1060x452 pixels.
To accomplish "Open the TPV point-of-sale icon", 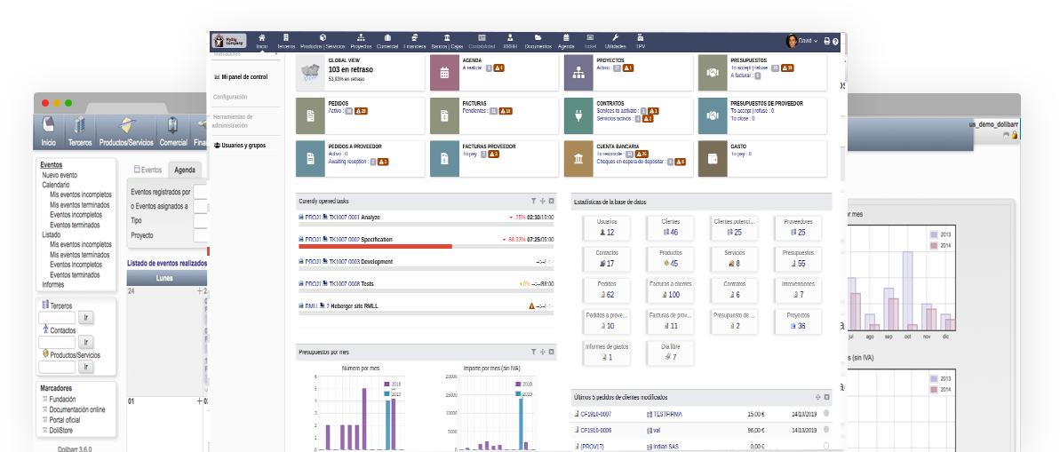I will coord(640,41).
